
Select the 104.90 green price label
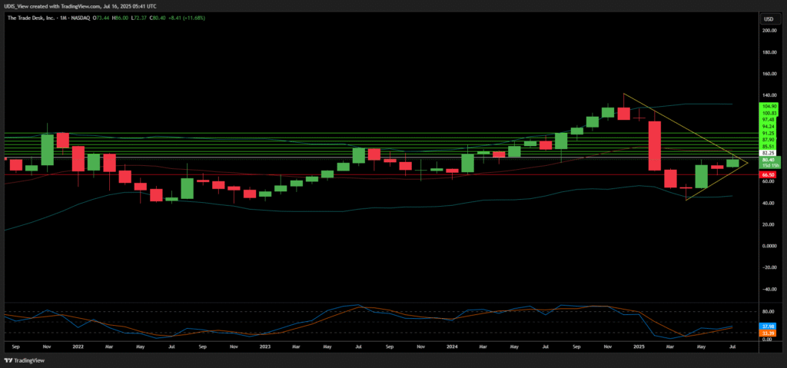[769, 105]
